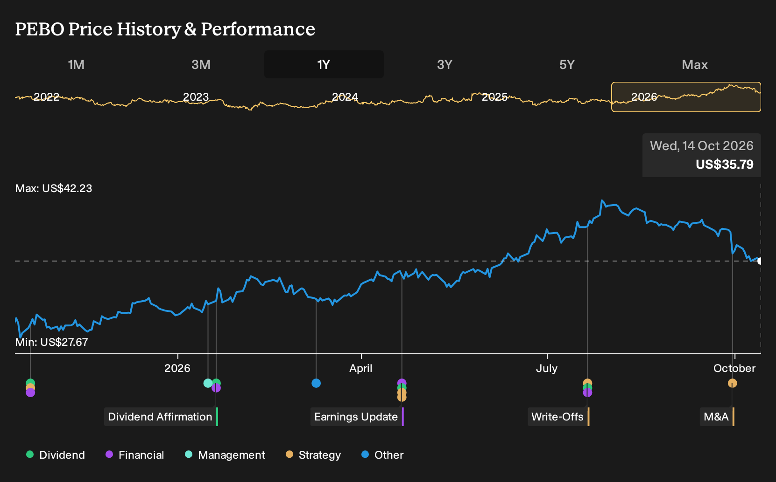Click the October axis label

[x=734, y=368]
